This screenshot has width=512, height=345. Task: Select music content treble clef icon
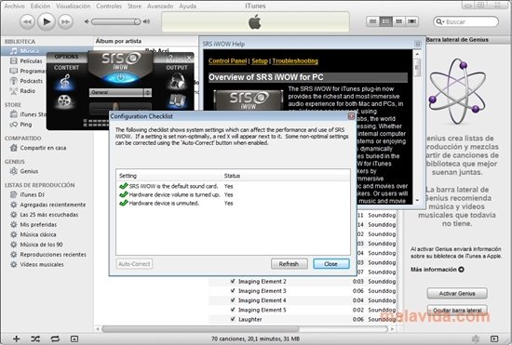pos(65,82)
